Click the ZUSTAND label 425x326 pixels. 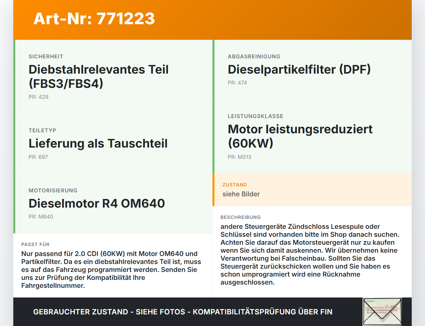coord(235,185)
